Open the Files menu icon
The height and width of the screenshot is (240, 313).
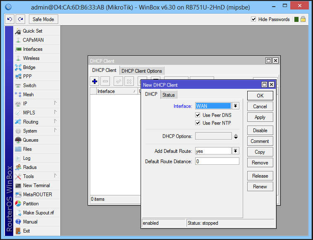click(x=18, y=149)
